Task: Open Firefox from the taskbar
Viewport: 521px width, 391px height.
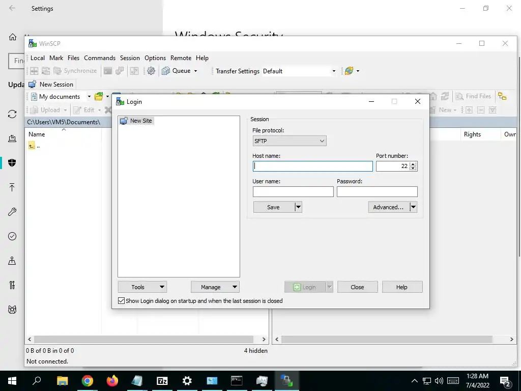Action: 112,380
